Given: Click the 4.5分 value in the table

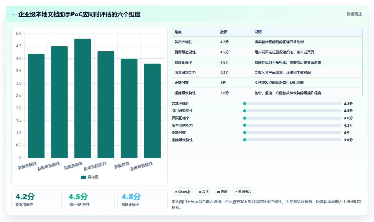Looking at the screenshot, I should point(224,52).
